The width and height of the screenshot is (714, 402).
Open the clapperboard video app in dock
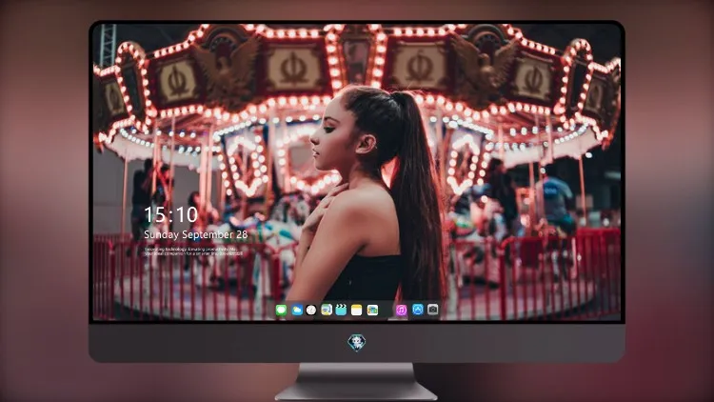point(341,310)
